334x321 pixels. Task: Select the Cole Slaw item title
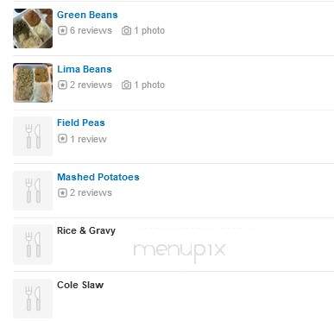coord(80,285)
